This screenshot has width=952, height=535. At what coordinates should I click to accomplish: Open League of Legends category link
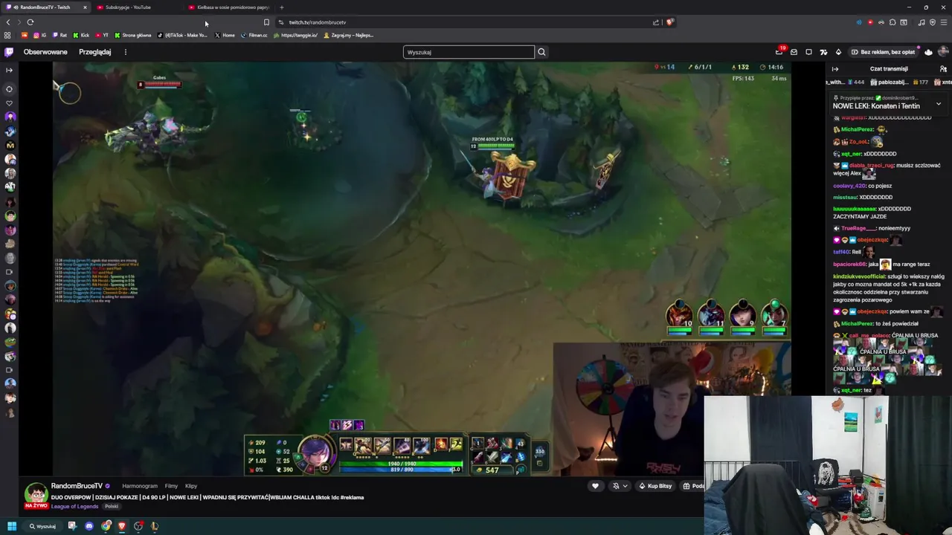point(74,507)
